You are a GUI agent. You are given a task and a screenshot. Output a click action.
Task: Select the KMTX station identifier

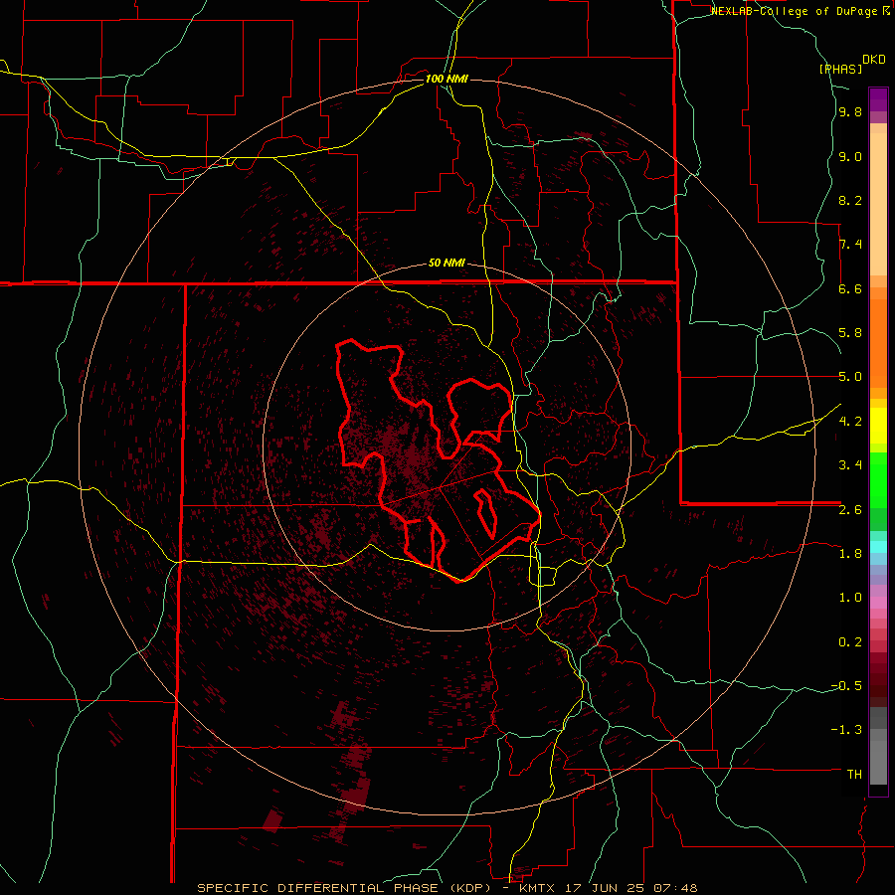(539, 888)
